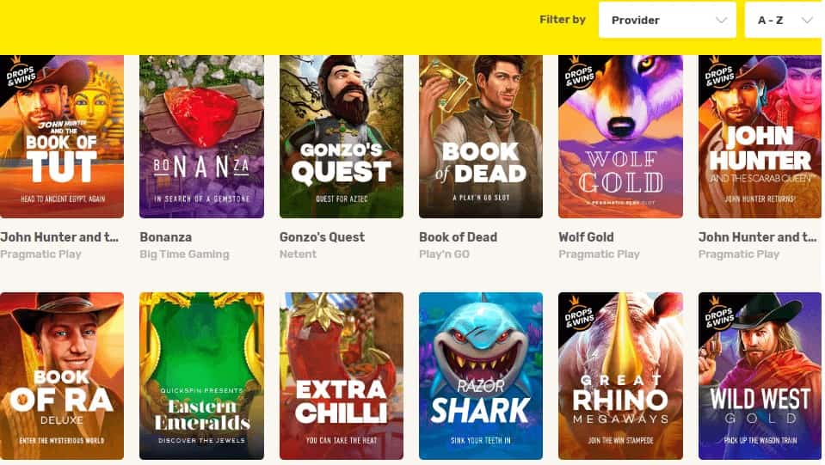Click the Drops & Wins badge on Wolf Gold
825x465 pixels.
(x=579, y=73)
